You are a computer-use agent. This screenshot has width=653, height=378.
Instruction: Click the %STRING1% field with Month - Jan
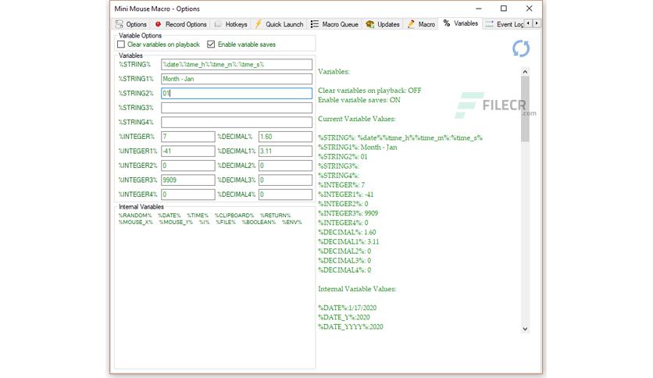click(x=237, y=79)
